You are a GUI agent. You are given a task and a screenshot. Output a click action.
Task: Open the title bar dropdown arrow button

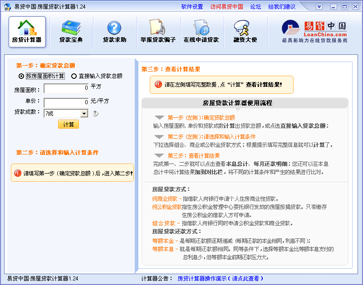[x=319, y=7]
